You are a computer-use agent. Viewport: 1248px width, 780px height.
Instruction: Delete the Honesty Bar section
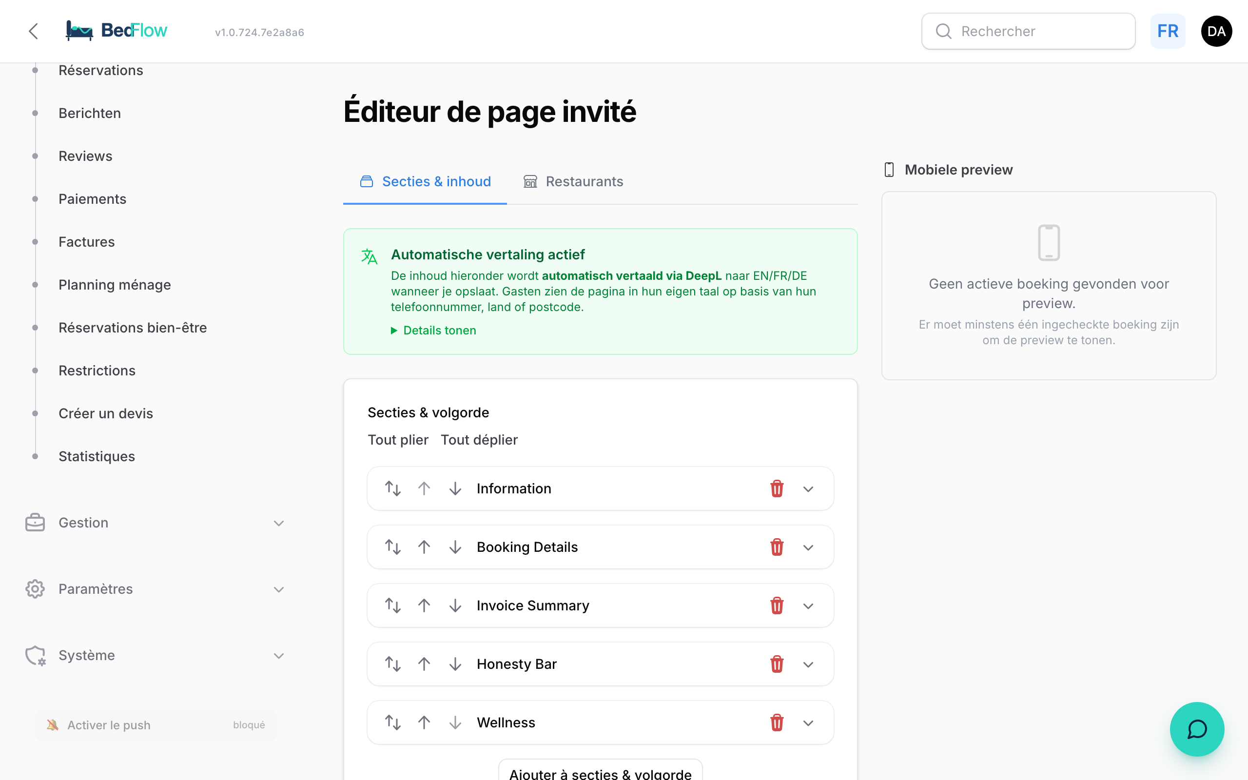pyautogui.click(x=777, y=664)
